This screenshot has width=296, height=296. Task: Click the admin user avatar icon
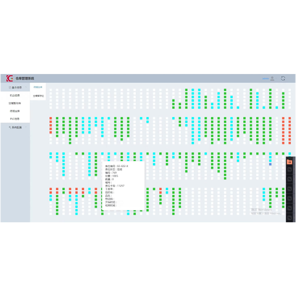click(272, 78)
